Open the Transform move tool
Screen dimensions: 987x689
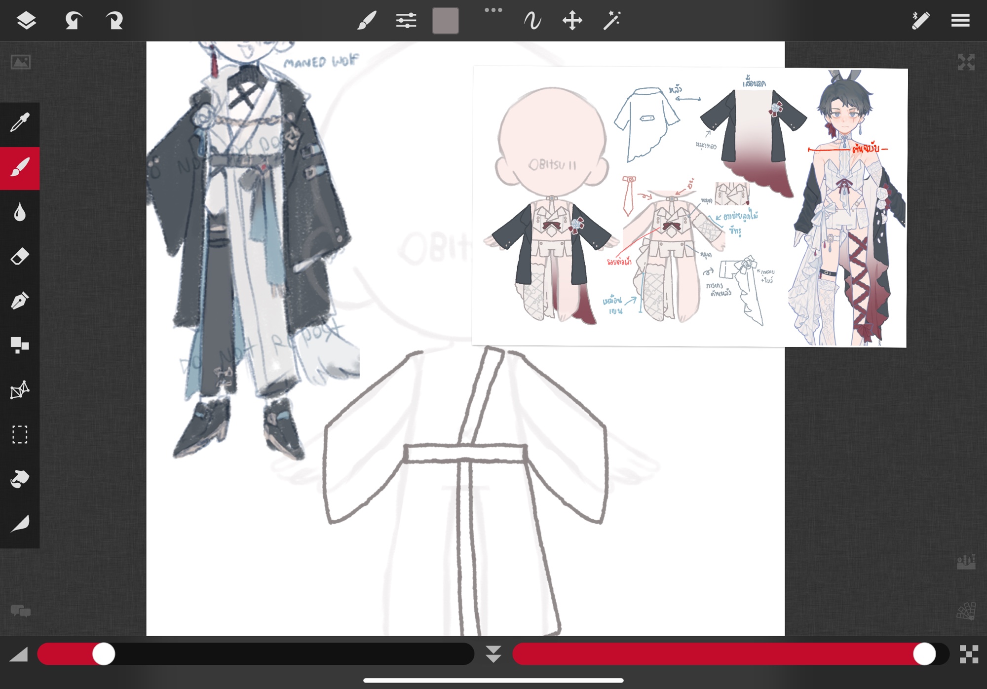572,21
